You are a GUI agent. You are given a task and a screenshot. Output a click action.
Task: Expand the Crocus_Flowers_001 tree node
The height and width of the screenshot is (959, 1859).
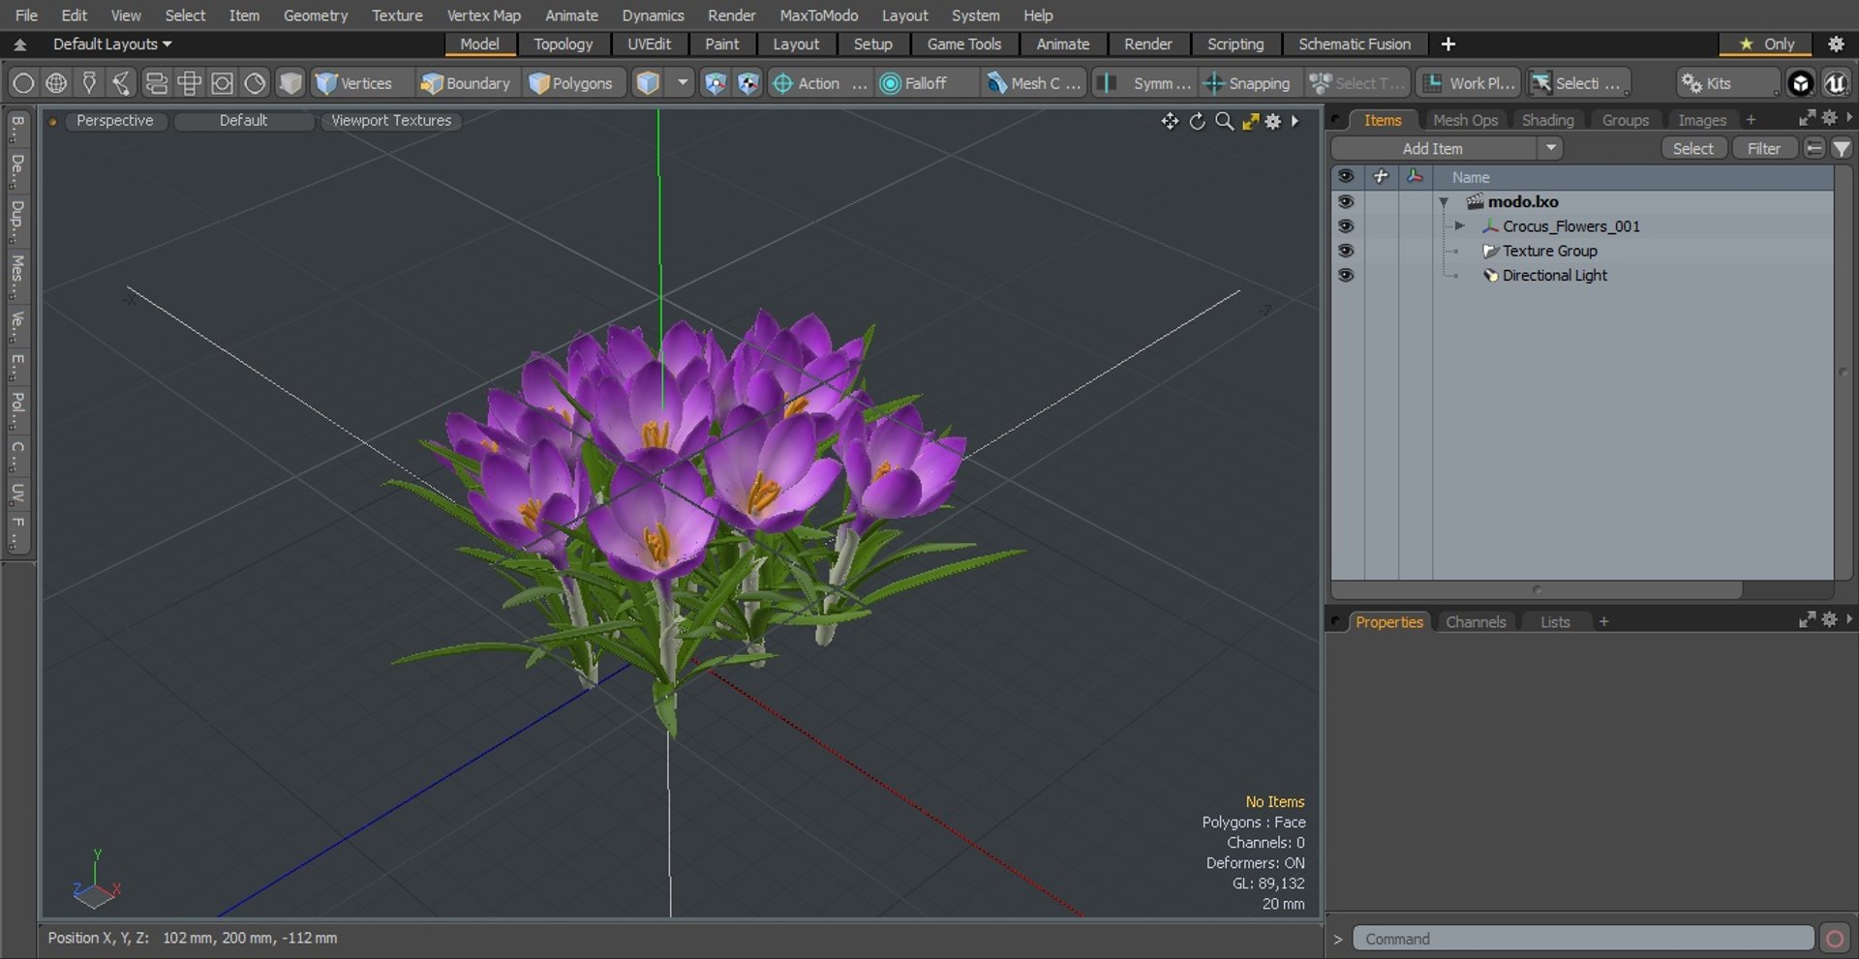coord(1459,225)
